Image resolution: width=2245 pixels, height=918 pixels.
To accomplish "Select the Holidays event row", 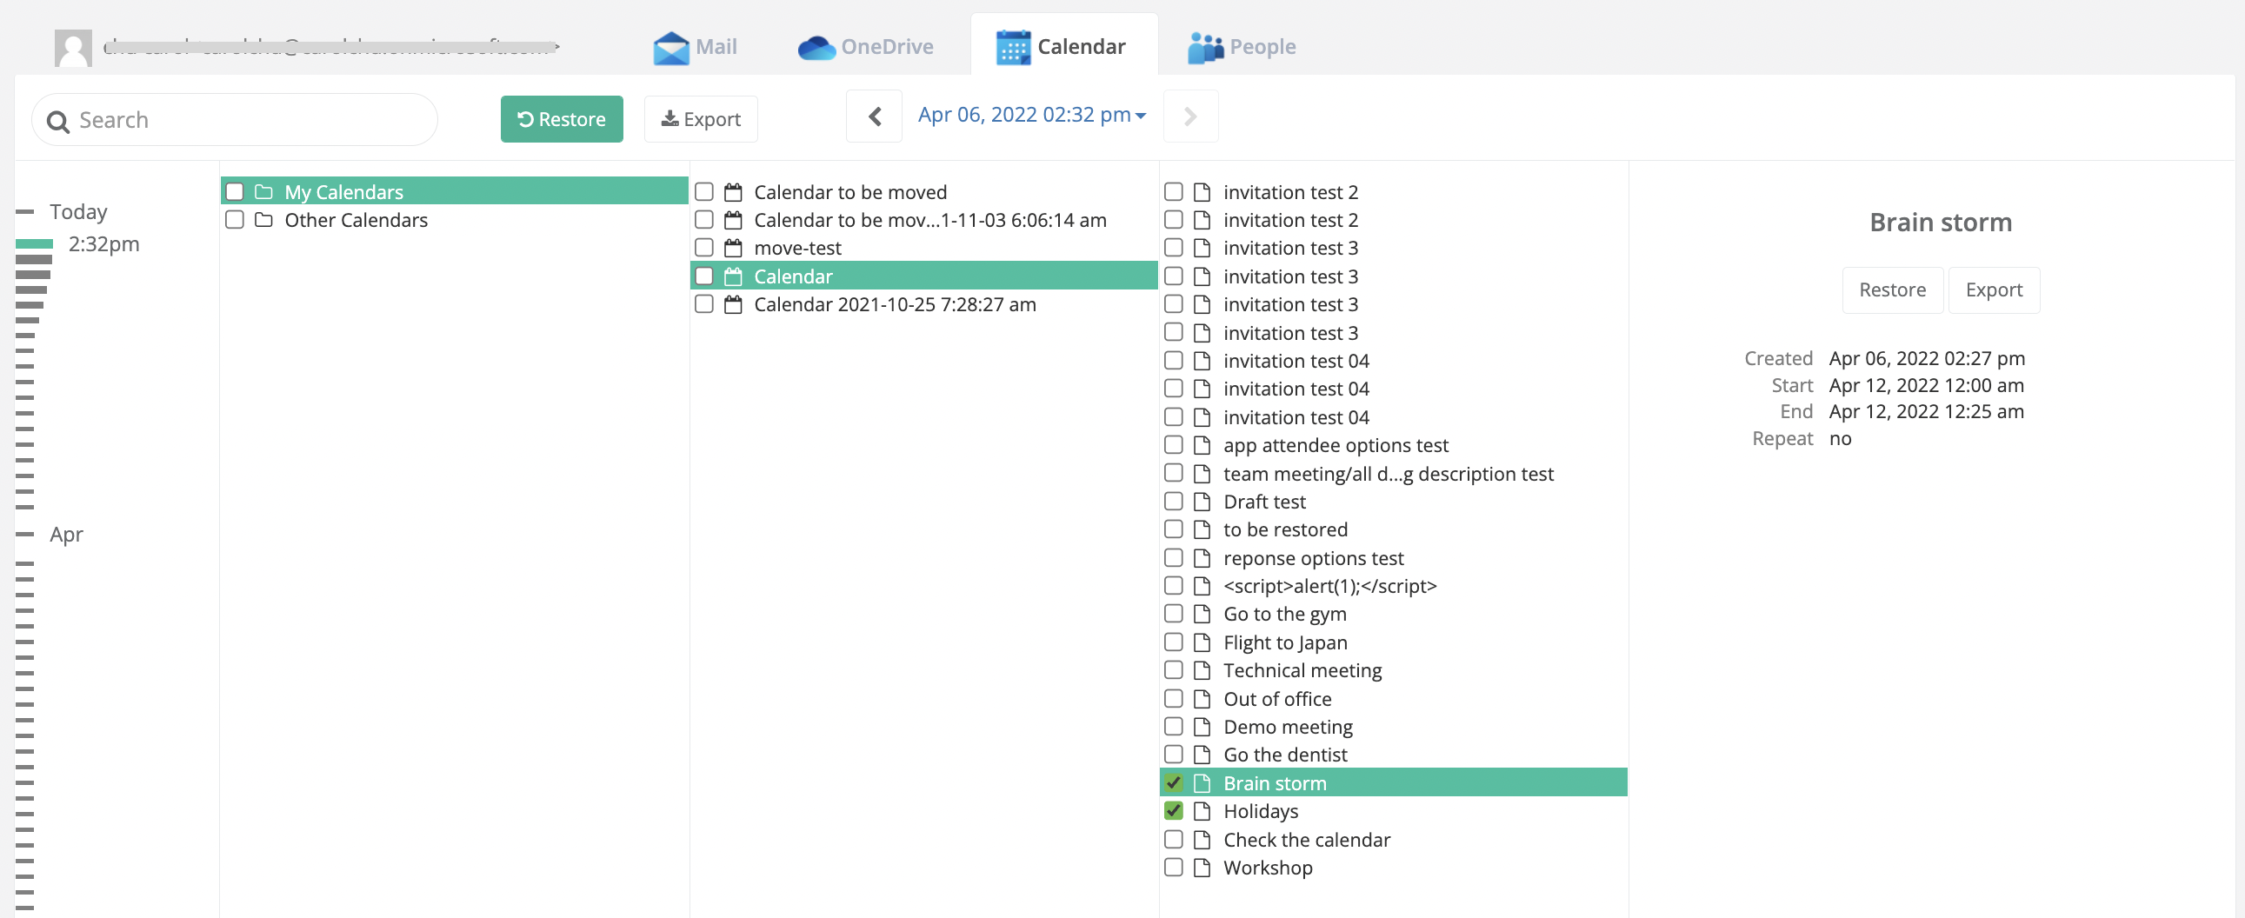I will (x=1393, y=811).
